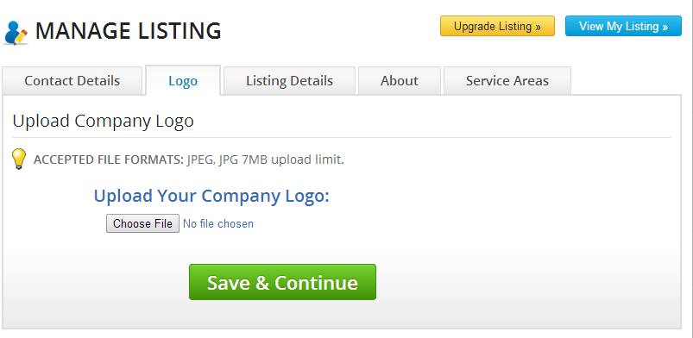Open the Upgrade Listing button
The height and width of the screenshot is (338, 693).
[497, 26]
